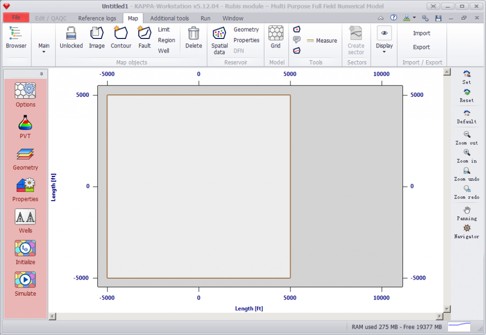Click the red minus marker tool icon
This screenshot has width=486, height=335.
tap(297, 50)
